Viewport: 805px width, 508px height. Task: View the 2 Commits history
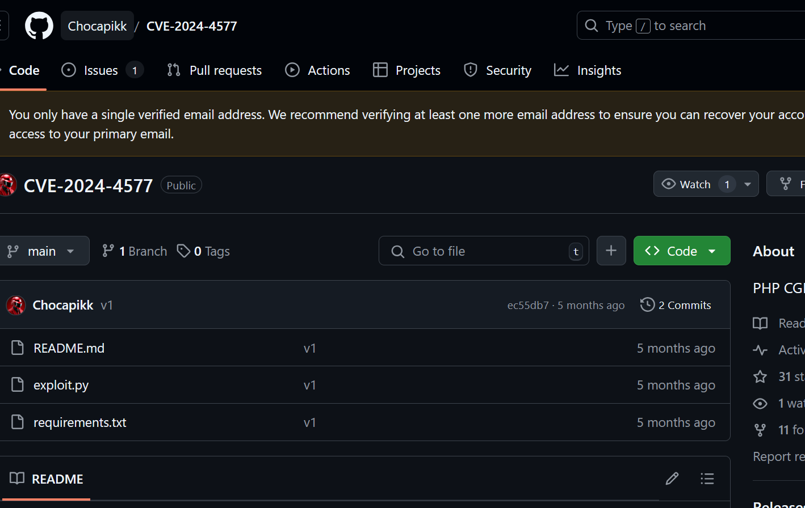point(676,305)
